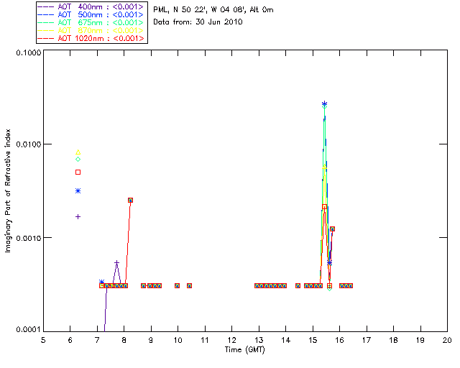Click the green diamond marker near hour 6
460x368 pixels.
tap(78, 159)
